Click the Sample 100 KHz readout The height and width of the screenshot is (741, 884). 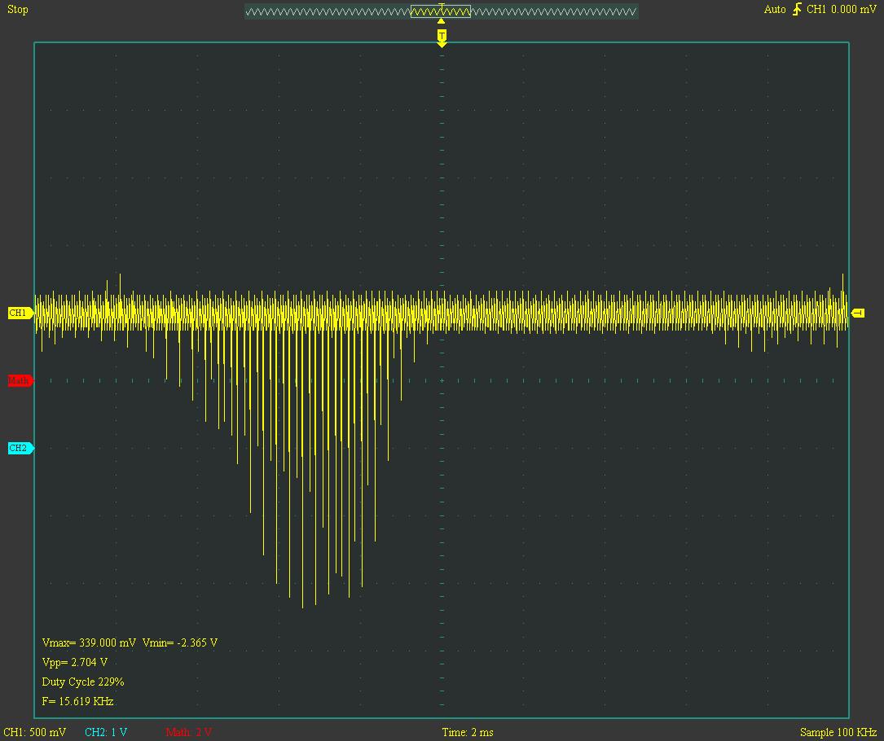pos(838,732)
